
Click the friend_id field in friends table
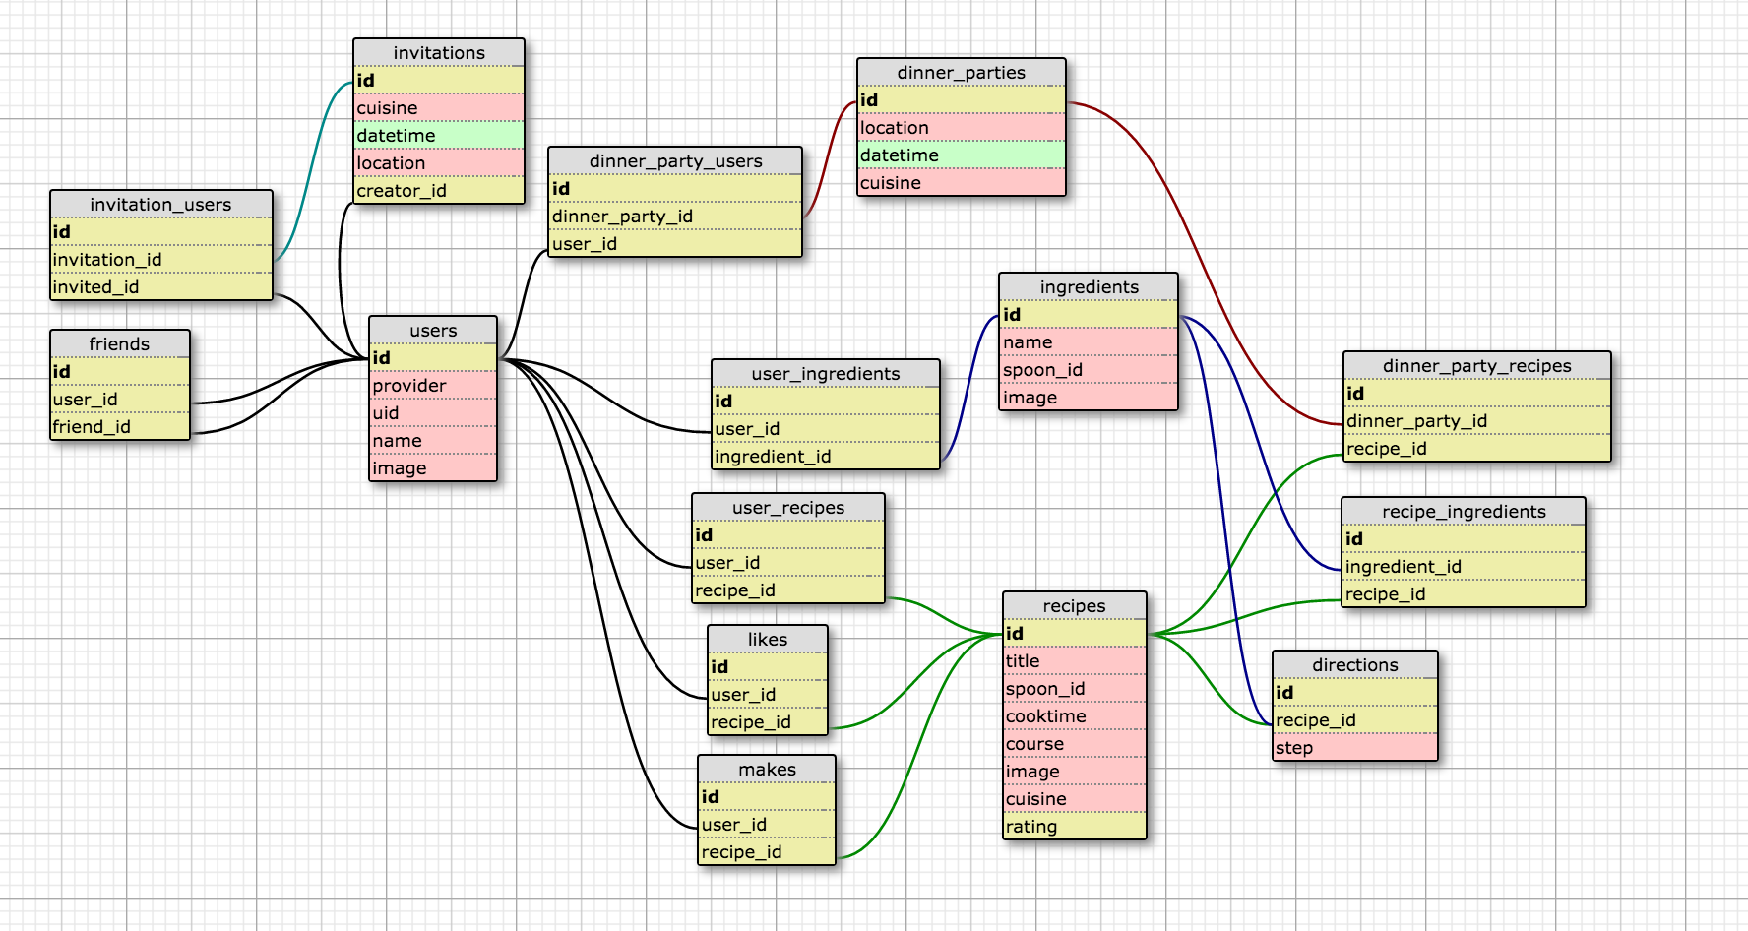pos(120,427)
